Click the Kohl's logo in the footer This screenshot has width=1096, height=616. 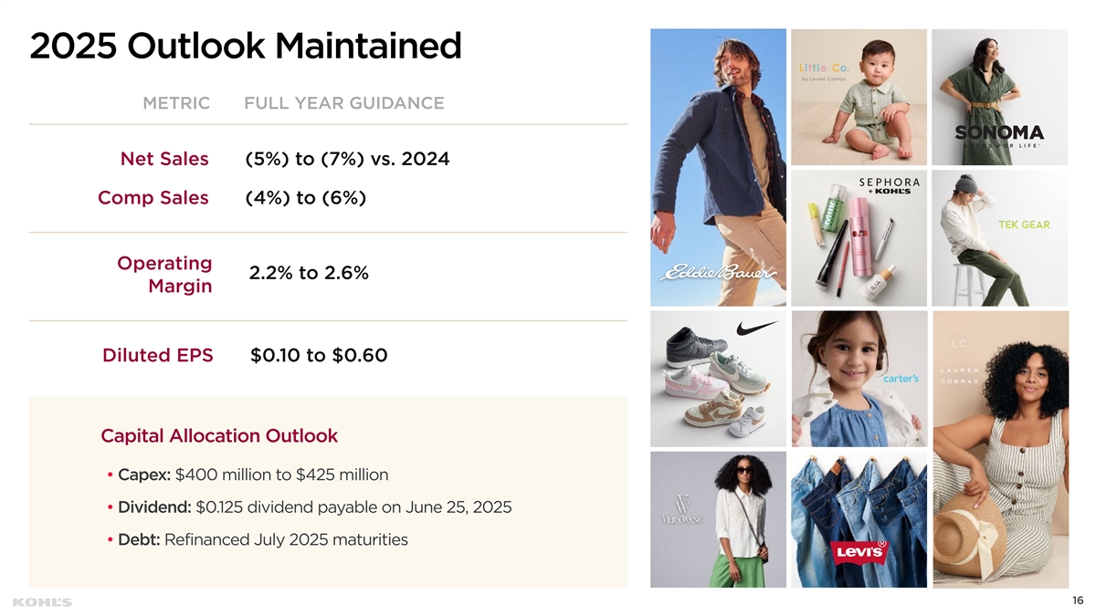point(42,602)
